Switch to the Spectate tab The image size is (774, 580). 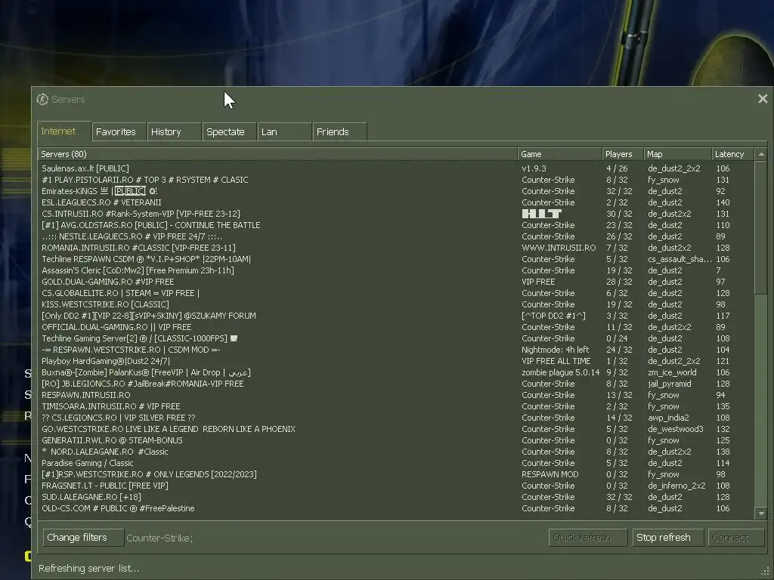tap(230, 131)
